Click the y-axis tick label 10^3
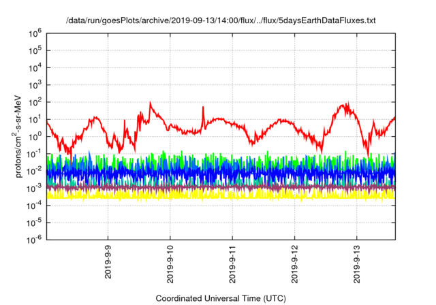 click(x=35, y=85)
